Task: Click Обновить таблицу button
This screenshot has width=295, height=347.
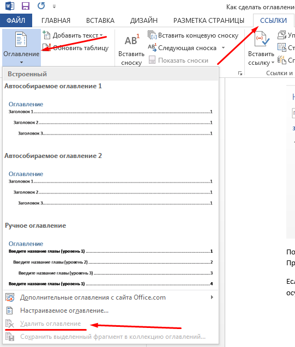Action: pos(75,48)
